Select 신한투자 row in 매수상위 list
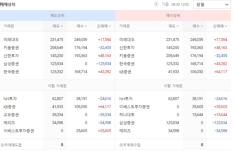The width and height of the screenshot is (233, 151). click(x=173, y=48)
